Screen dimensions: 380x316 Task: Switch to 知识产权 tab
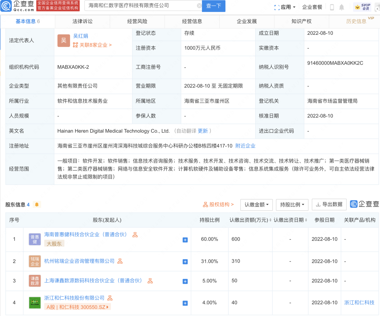coord(301,21)
